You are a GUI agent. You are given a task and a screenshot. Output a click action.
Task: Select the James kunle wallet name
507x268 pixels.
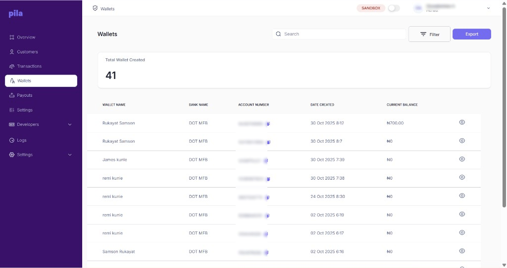[x=114, y=159]
